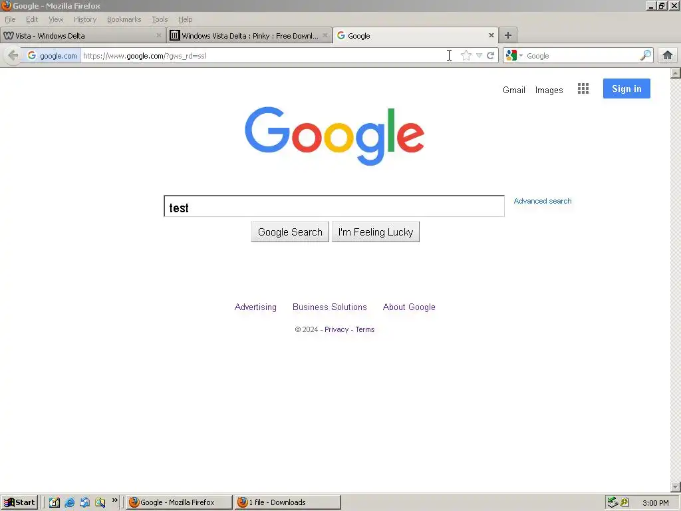Expand hidden quick launch items chevron
This screenshot has width=681, height=511.
(x=114, y=500)
